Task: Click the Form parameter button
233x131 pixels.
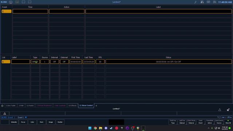Action: click(x=42, y=122)
